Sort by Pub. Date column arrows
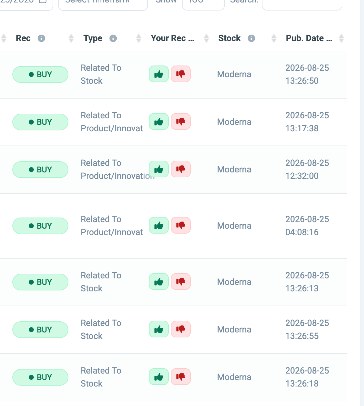 pyautogui.click(x=341, y=38)
